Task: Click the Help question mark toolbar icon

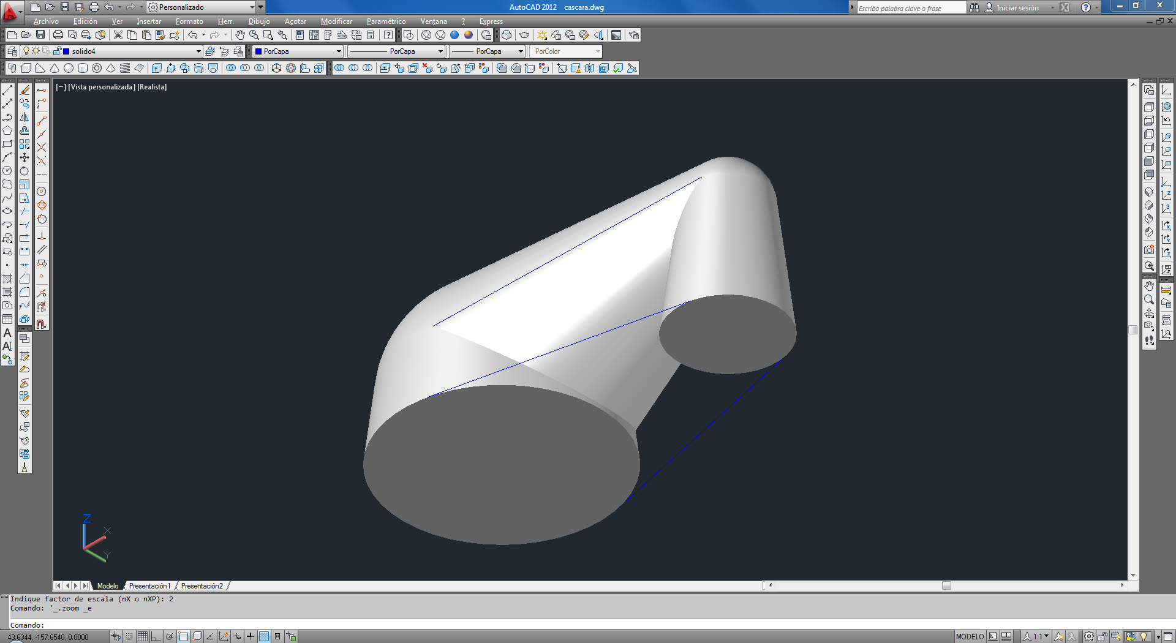Action: point(388,35)
